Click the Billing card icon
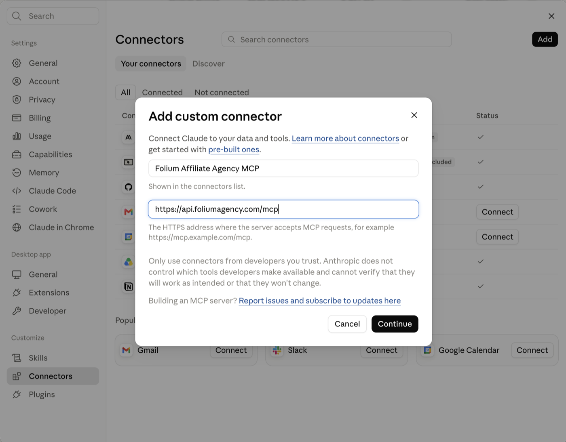The height and width of the screenshot is (442, 566). pos(17,118)
